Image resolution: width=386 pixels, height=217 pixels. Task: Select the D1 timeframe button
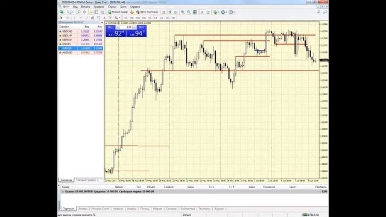point(162,18)
